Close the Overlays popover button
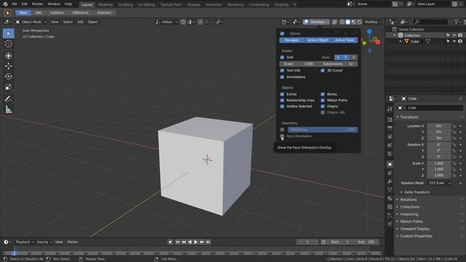Screen dimensions: 466x262 (317, 22)
